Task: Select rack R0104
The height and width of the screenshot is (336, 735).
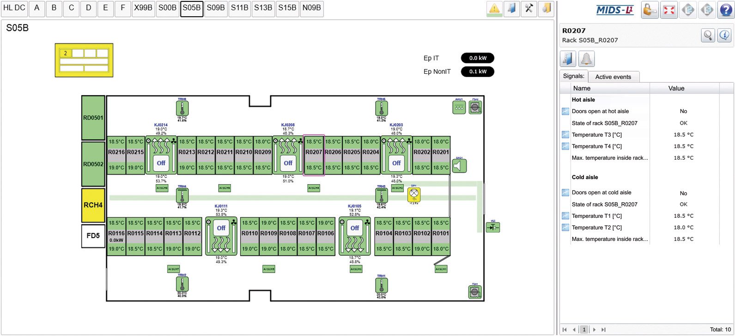Action: (x=384, y=236)
